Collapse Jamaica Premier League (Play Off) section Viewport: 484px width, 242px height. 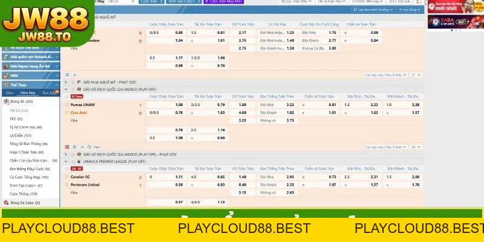[66, 162]
